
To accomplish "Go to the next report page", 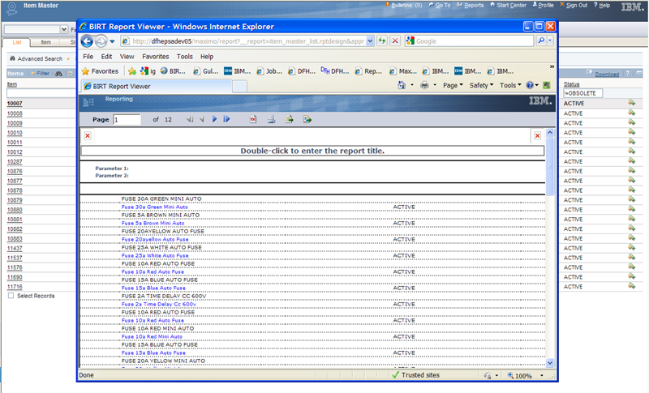I will [214, 119].
